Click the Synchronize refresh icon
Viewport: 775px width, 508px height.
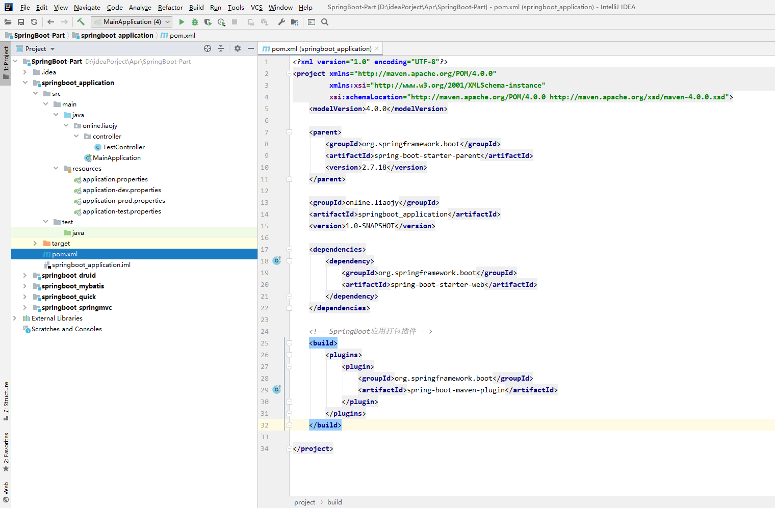pyautogui.click(x=34, y=22)
